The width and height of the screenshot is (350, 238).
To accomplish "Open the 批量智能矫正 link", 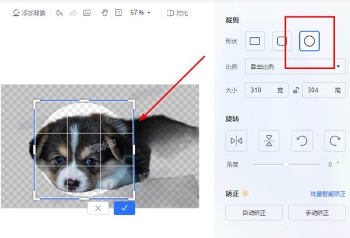I will point(328,194).
